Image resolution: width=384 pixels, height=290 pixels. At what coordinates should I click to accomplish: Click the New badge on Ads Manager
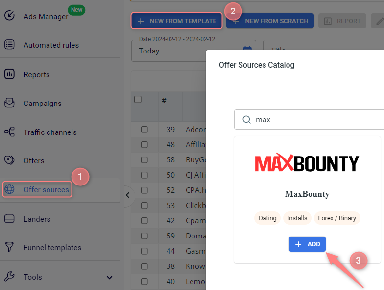[76, 10]
